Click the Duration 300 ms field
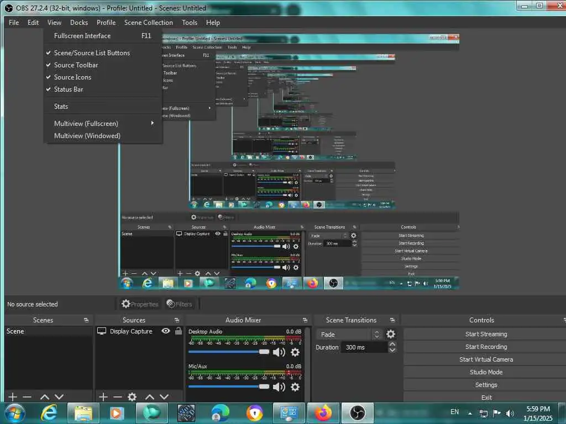Image resolution: width=566 pixels, height=424 pixels. (x=364, y=347)
